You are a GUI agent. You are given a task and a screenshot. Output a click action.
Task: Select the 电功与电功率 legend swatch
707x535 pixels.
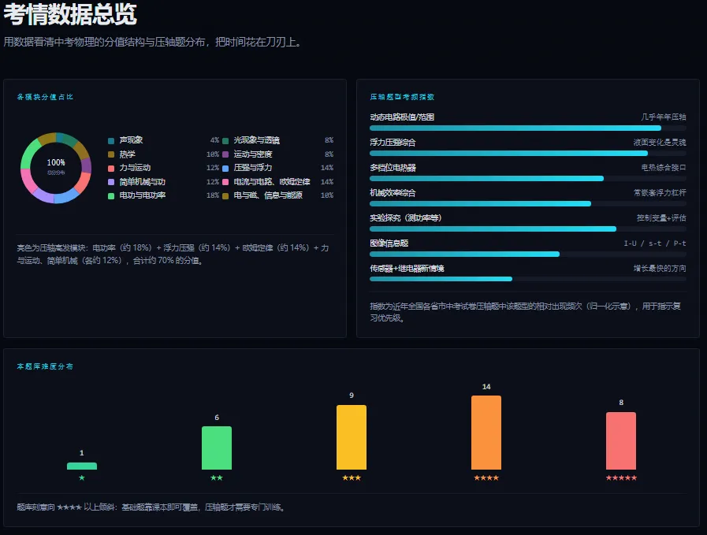pos(111,195)
